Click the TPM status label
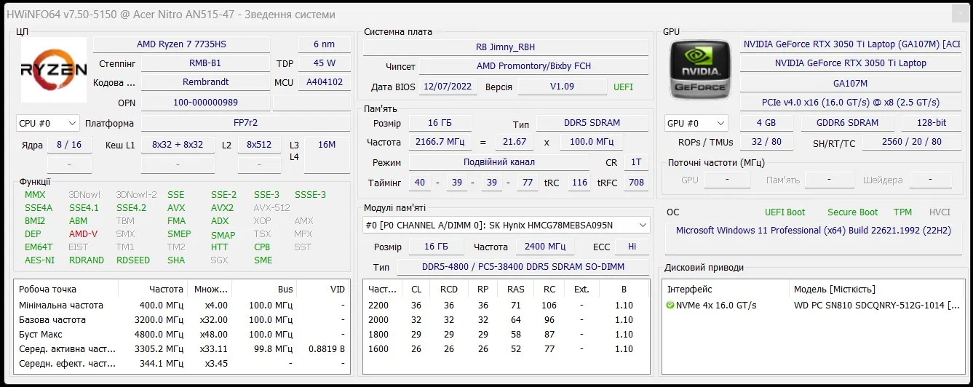973x387 pixels. point(902,212)
